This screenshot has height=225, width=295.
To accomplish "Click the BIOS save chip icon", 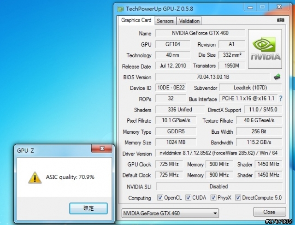I will click(277, 77).
